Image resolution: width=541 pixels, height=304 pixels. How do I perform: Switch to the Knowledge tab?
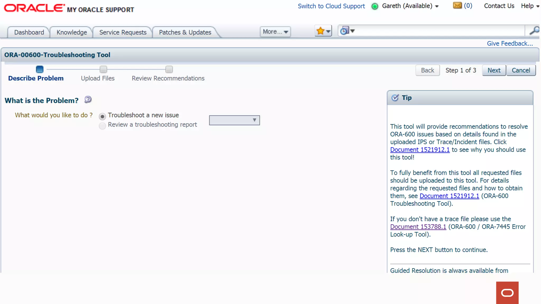[x=72, y=32]
